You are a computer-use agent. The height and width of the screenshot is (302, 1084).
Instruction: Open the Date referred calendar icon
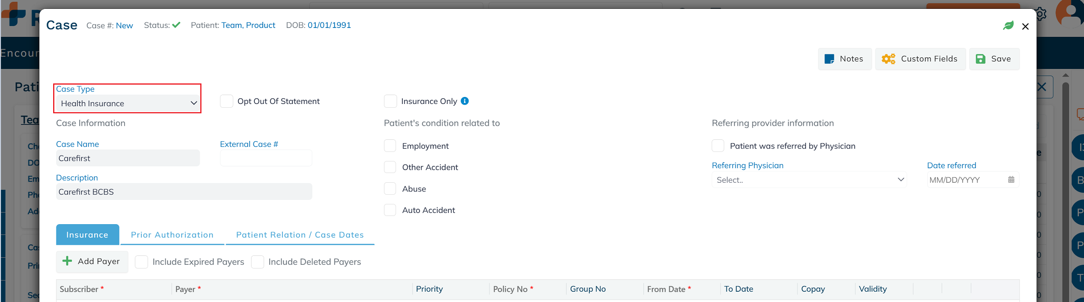tap(1011, 180)
